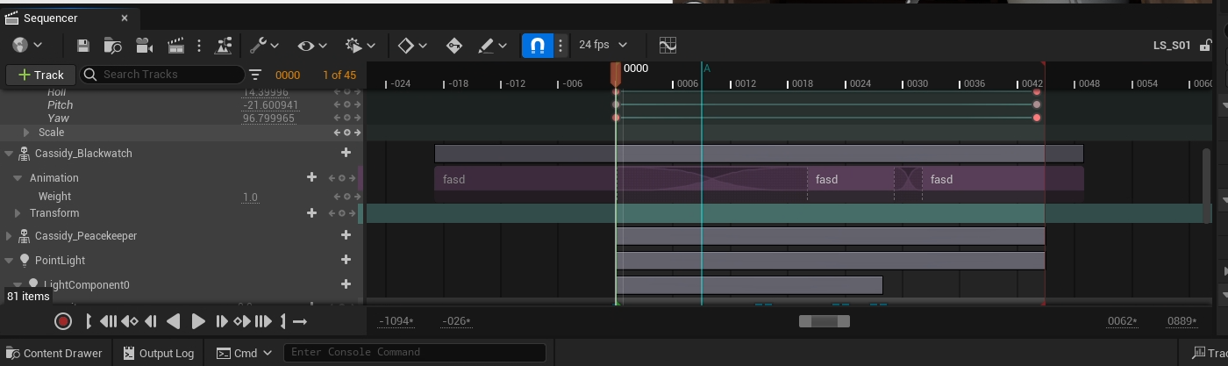
Task: Open the 24 fps frame rate dropdown
Action: coord(603,45)
